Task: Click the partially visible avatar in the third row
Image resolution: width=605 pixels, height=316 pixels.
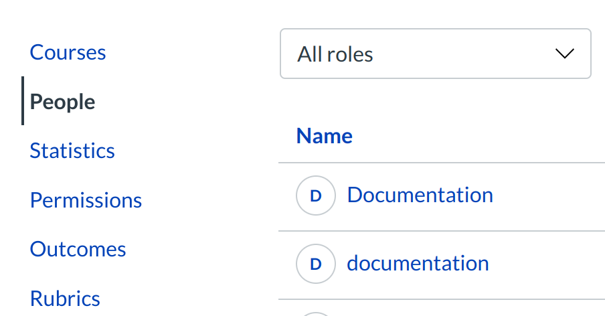Action: [315, 313]
